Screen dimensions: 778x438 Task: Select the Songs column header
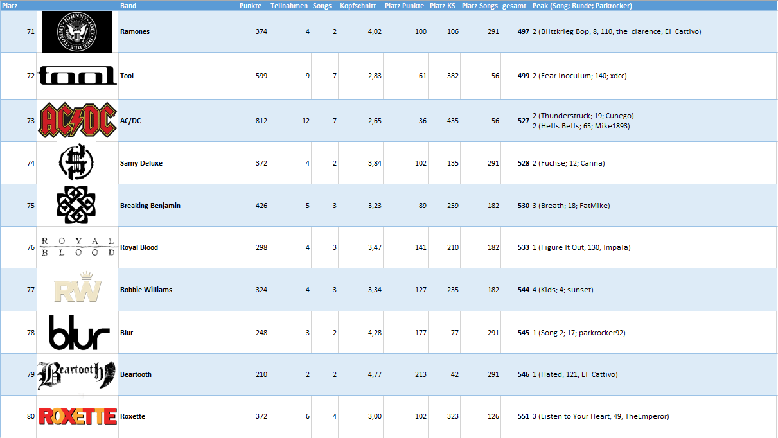(323, 6)
